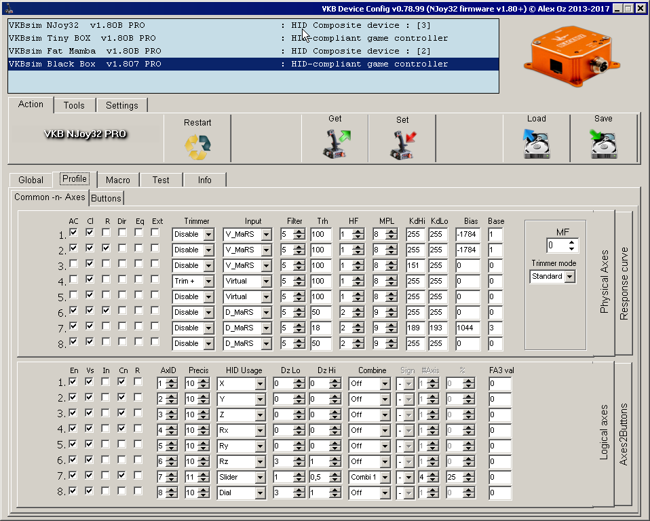Minimize the VKB Device Config window
The width and height of the screenshot is (650, 521).
617,8
